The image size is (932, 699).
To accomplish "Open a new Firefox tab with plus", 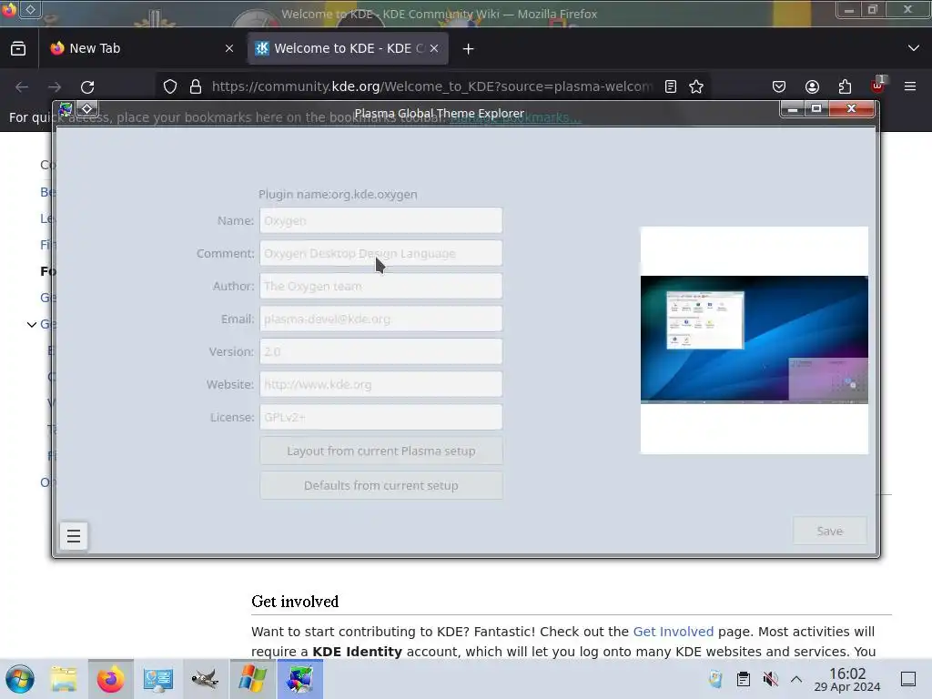I will tap(469, 49).
